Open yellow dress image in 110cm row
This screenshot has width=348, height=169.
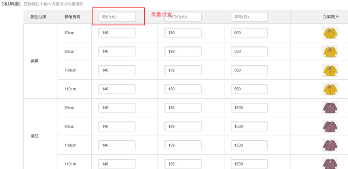(330, 89)
